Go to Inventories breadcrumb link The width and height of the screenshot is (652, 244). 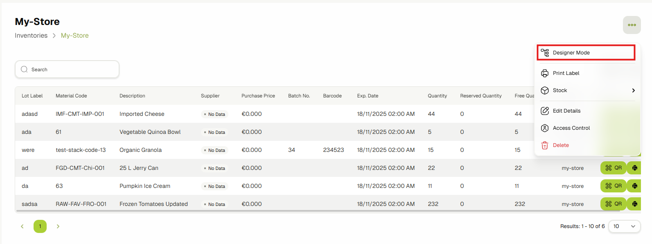[31, 36]
